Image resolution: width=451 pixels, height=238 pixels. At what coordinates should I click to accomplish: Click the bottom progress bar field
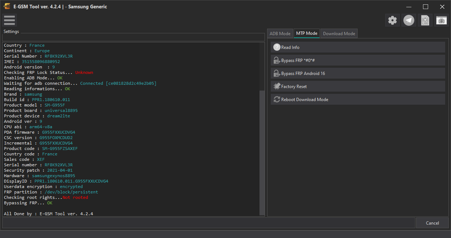coord(209,223)
